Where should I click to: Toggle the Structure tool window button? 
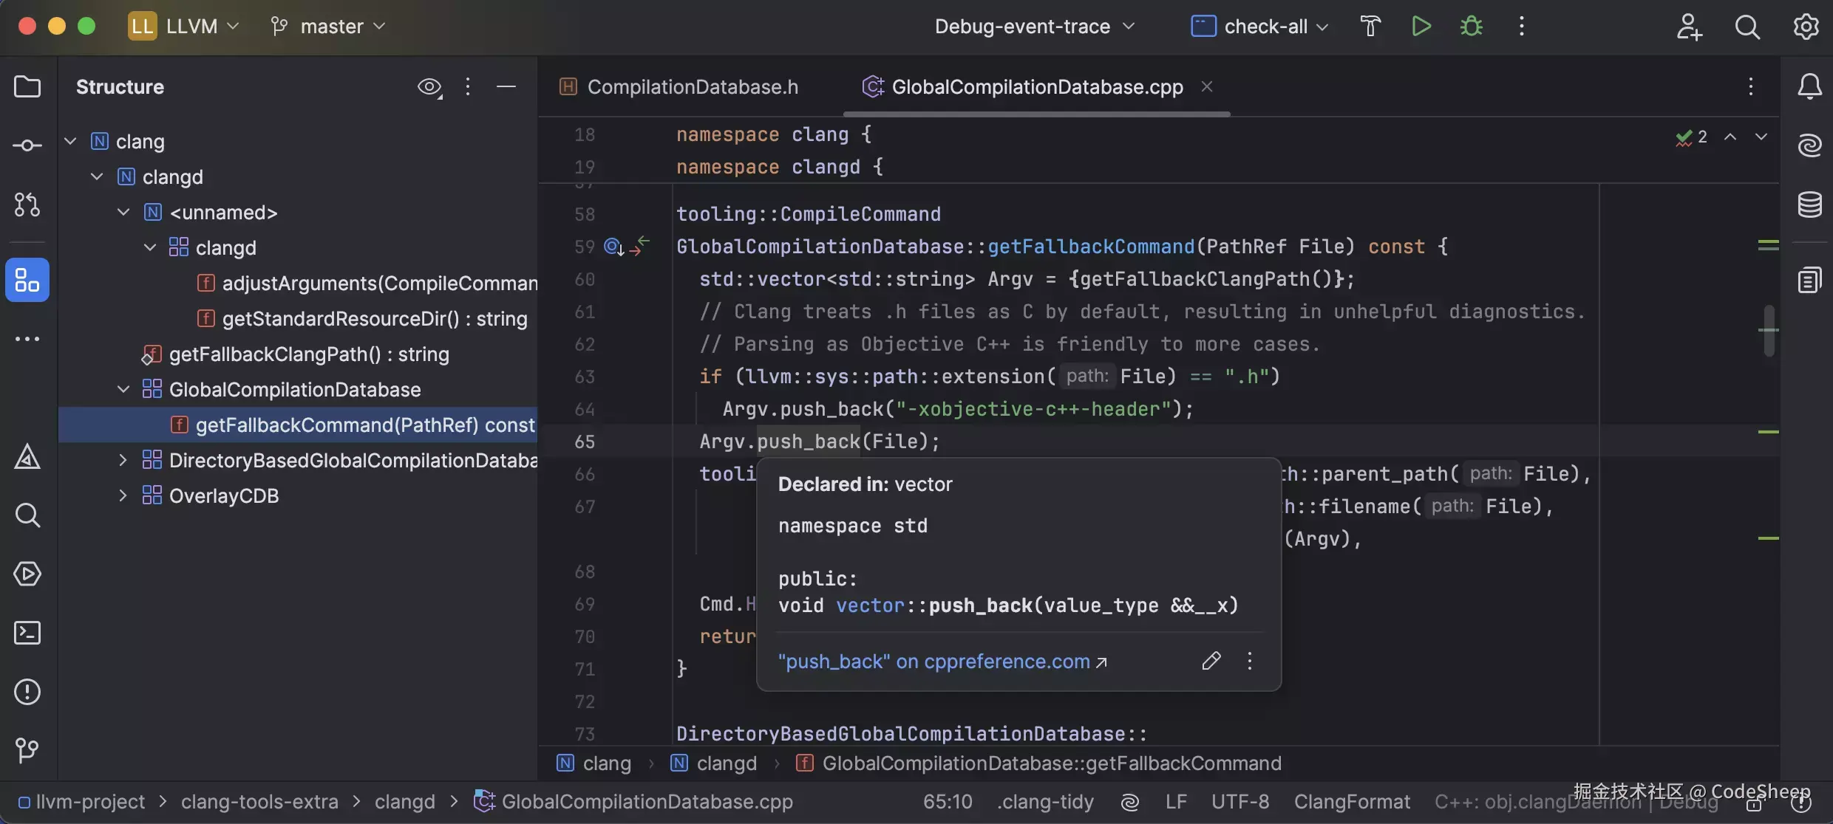(27, 280)
